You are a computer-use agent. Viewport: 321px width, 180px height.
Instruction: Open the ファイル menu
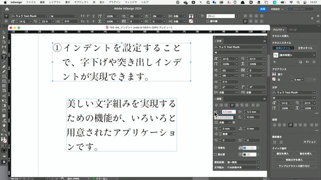[31, 2]
